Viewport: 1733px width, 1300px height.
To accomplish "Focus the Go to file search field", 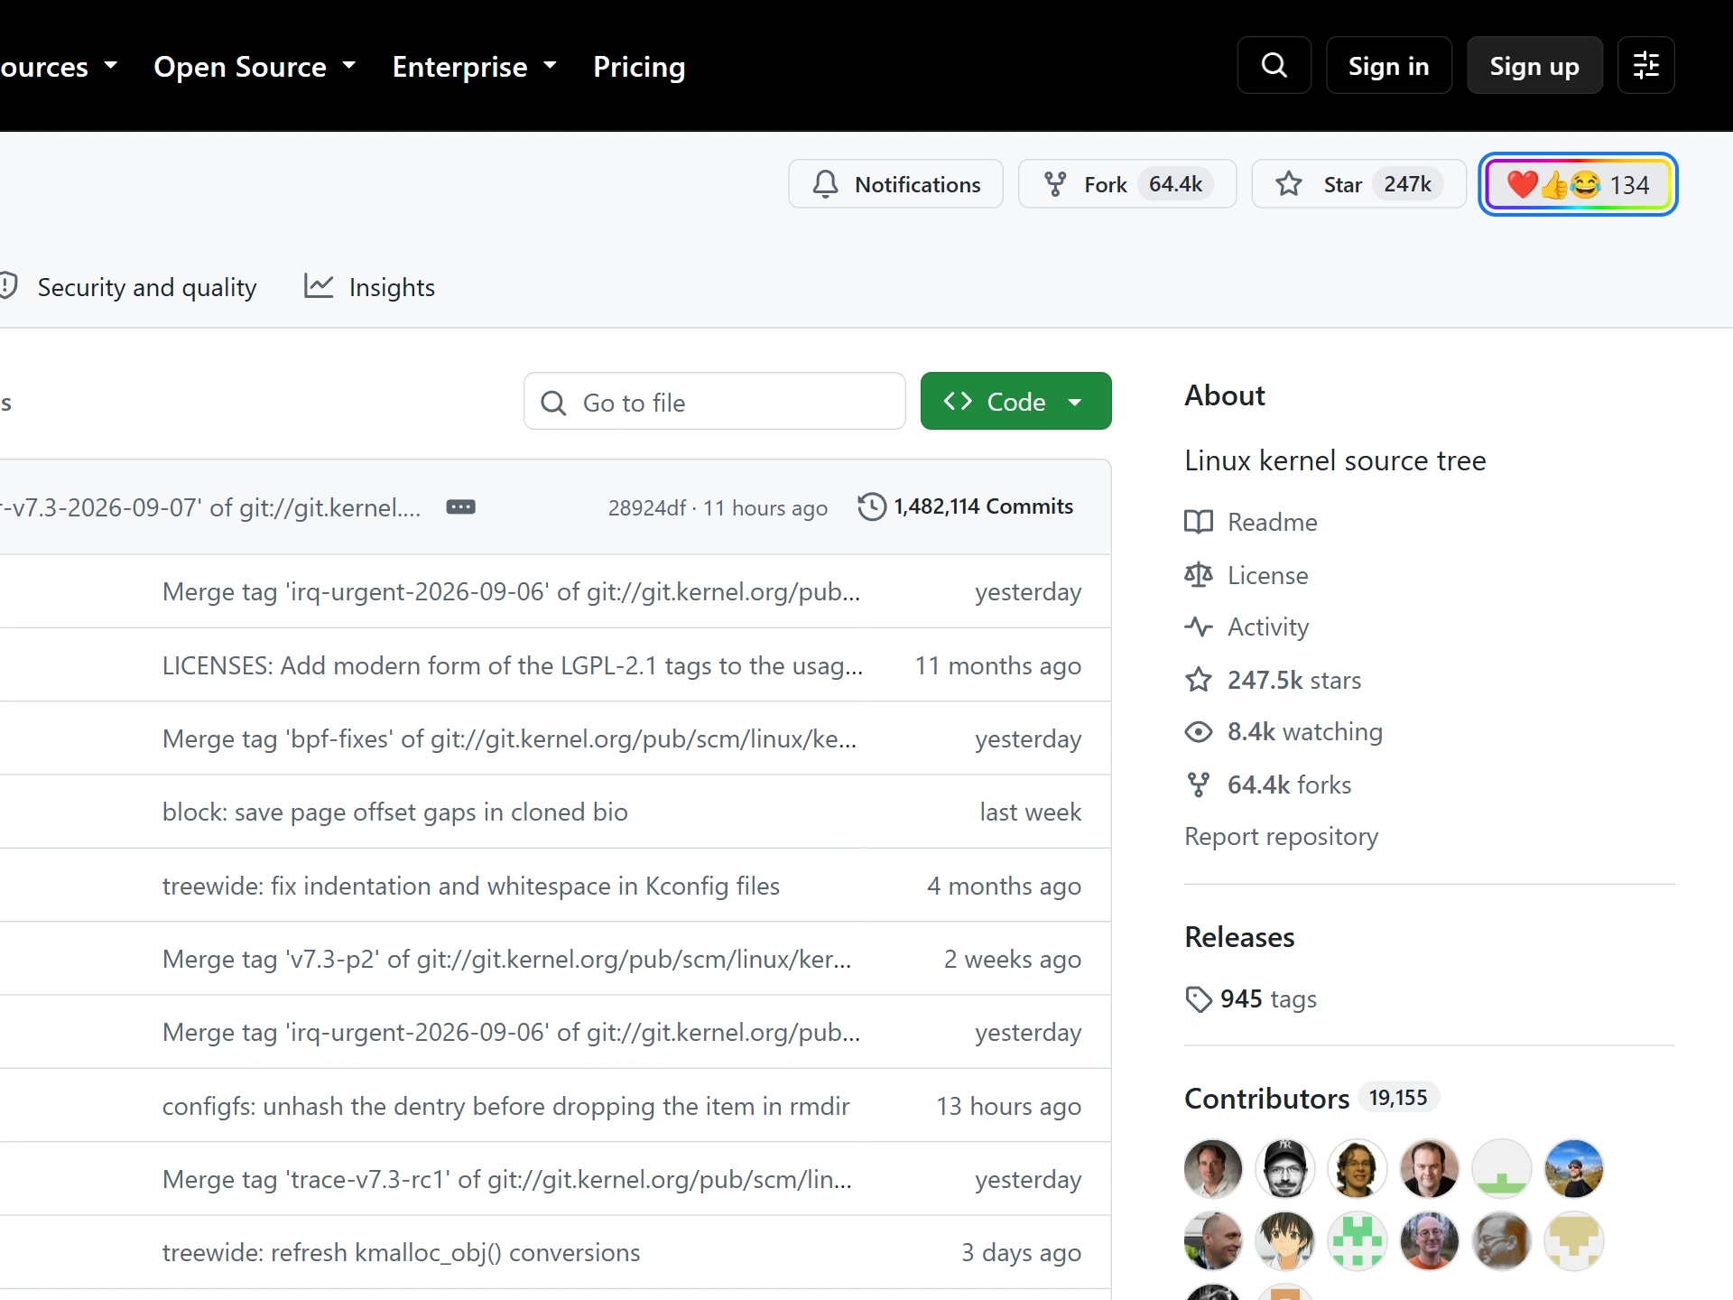I will 714,402.
